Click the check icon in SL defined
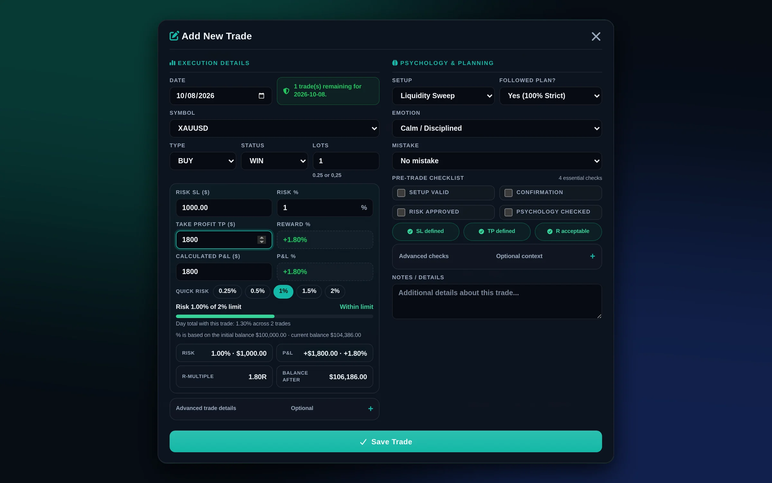Viewport: 772px width, 483px height. (x=410, y=231)
